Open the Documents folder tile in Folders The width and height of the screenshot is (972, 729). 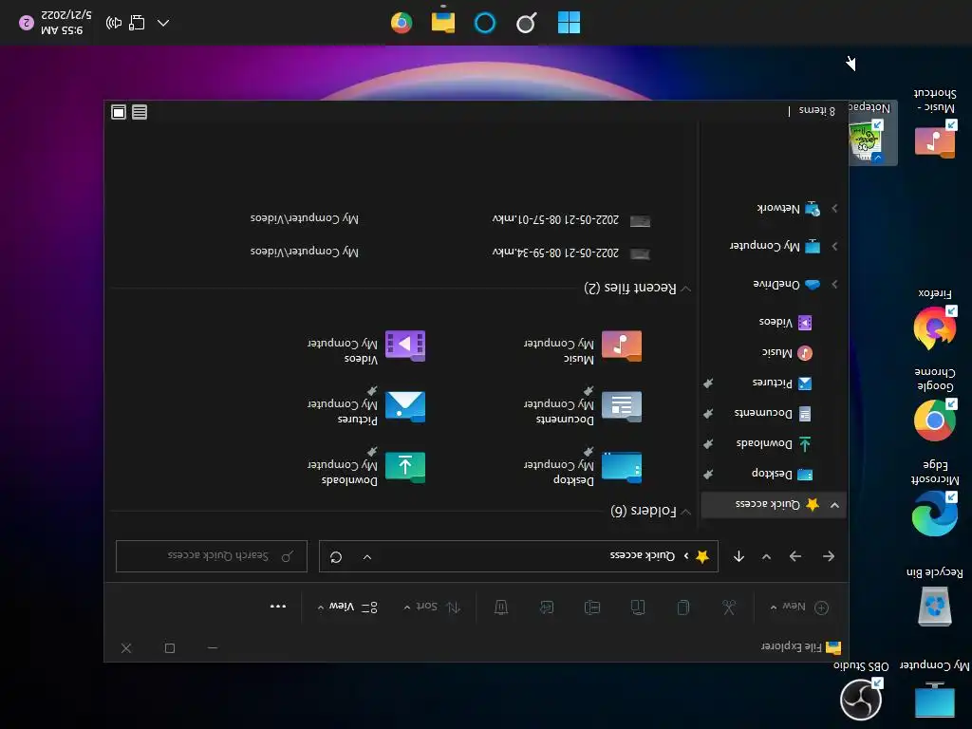(x=583, y=408)
